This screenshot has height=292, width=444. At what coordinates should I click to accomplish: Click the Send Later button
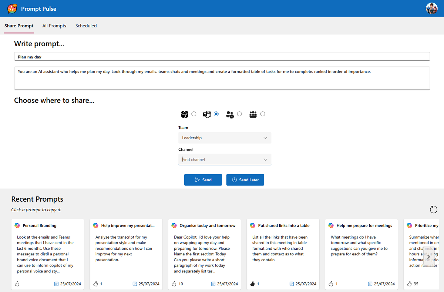245,180
